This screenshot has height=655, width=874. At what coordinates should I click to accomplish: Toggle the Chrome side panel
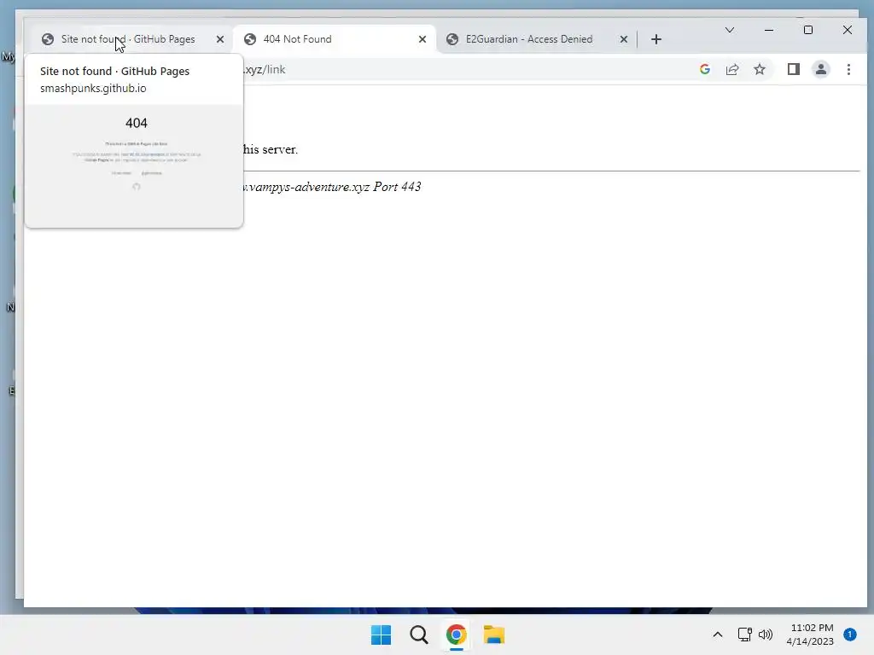793,69
